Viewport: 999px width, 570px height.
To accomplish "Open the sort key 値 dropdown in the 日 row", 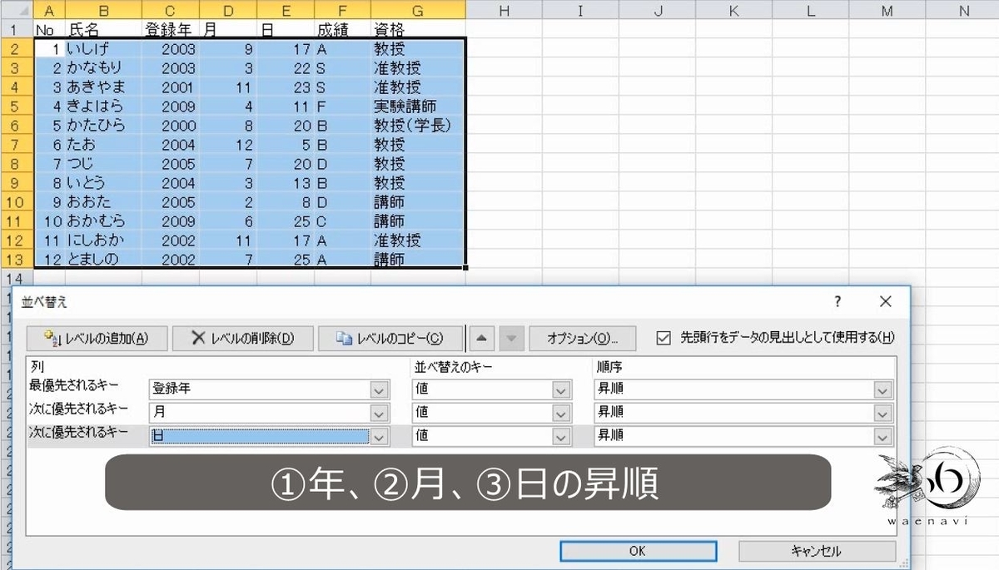I will [563, 435].
